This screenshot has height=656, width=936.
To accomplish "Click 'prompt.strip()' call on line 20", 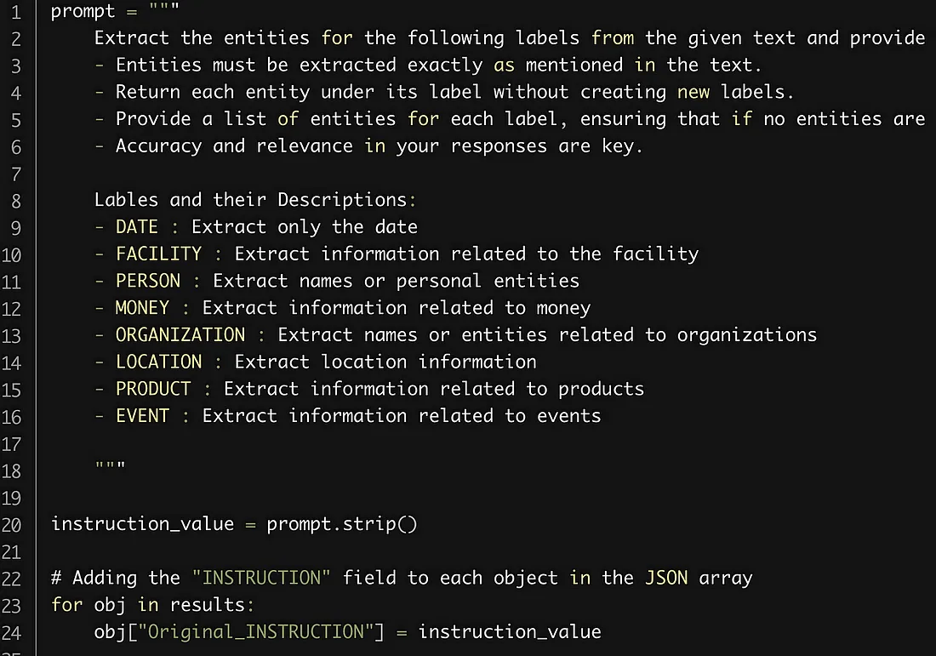I will [341, 524].
